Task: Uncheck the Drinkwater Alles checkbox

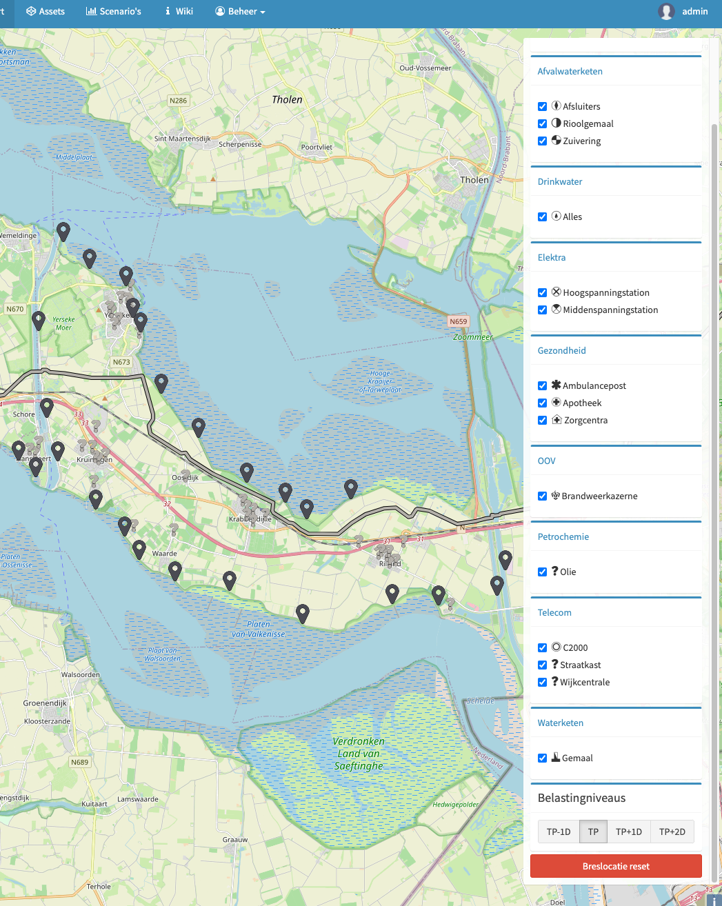Action: [543, 217]
